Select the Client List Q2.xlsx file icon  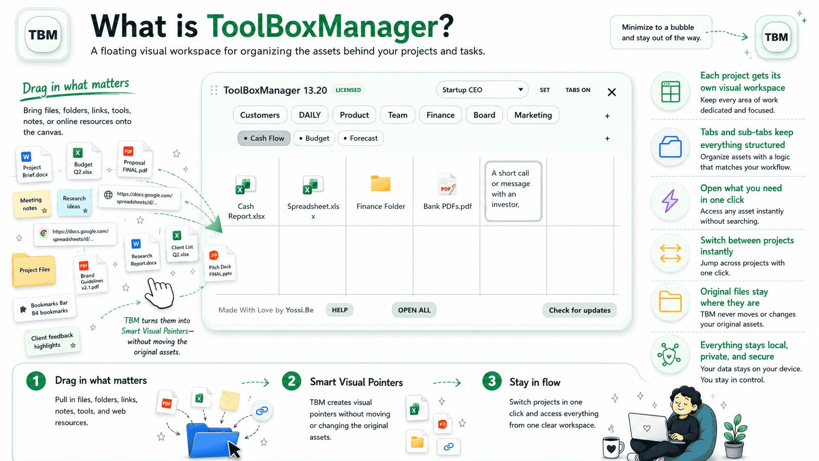pos(182,244)
